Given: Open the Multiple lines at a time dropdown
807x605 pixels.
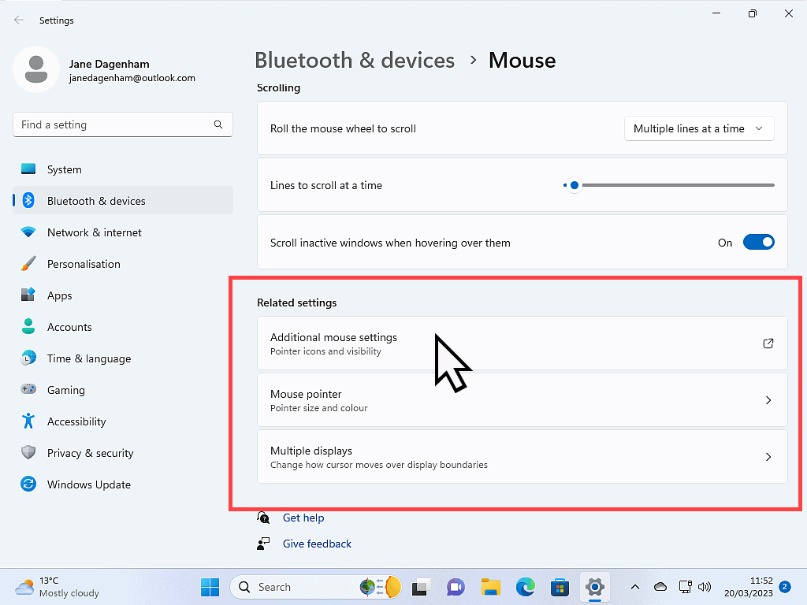Looking at the screenshot, I should [698, 128].
